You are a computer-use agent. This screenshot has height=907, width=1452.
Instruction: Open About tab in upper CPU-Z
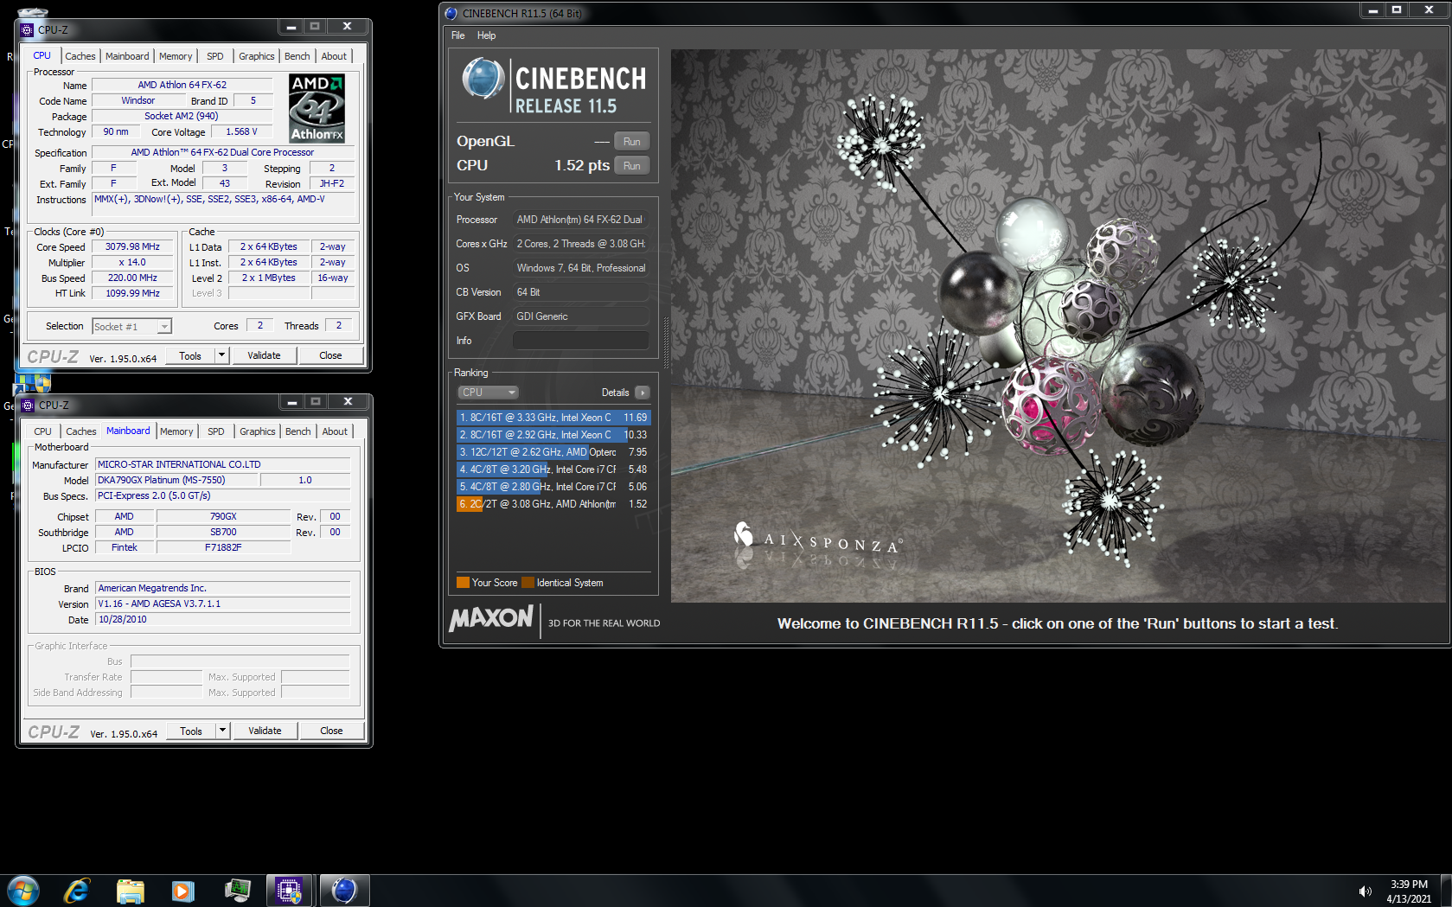coord(334,56)
